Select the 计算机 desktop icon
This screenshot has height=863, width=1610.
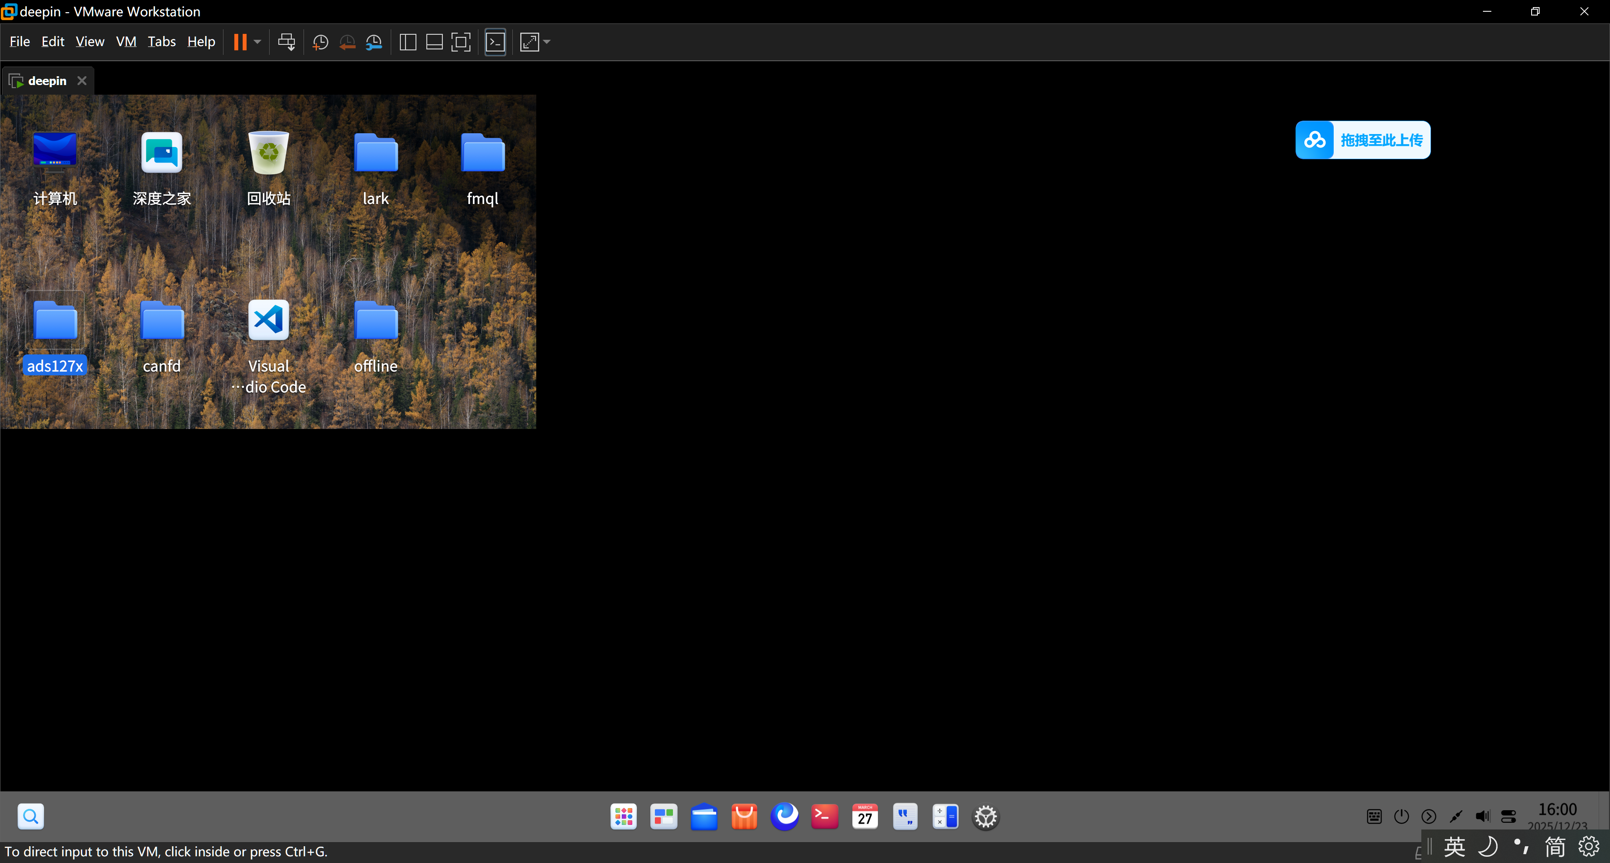(x=55, y=168)
